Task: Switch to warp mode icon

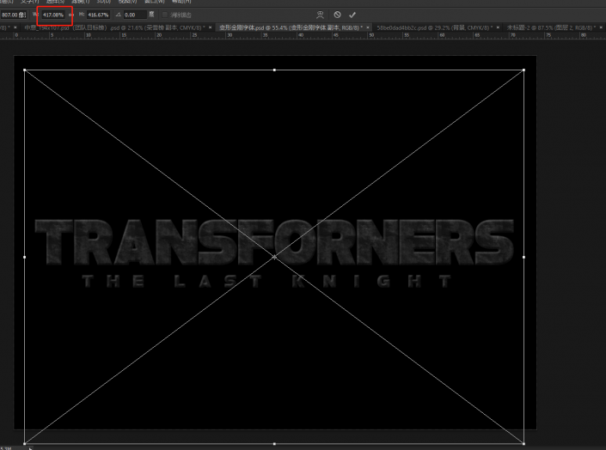Action: point(320,15)
